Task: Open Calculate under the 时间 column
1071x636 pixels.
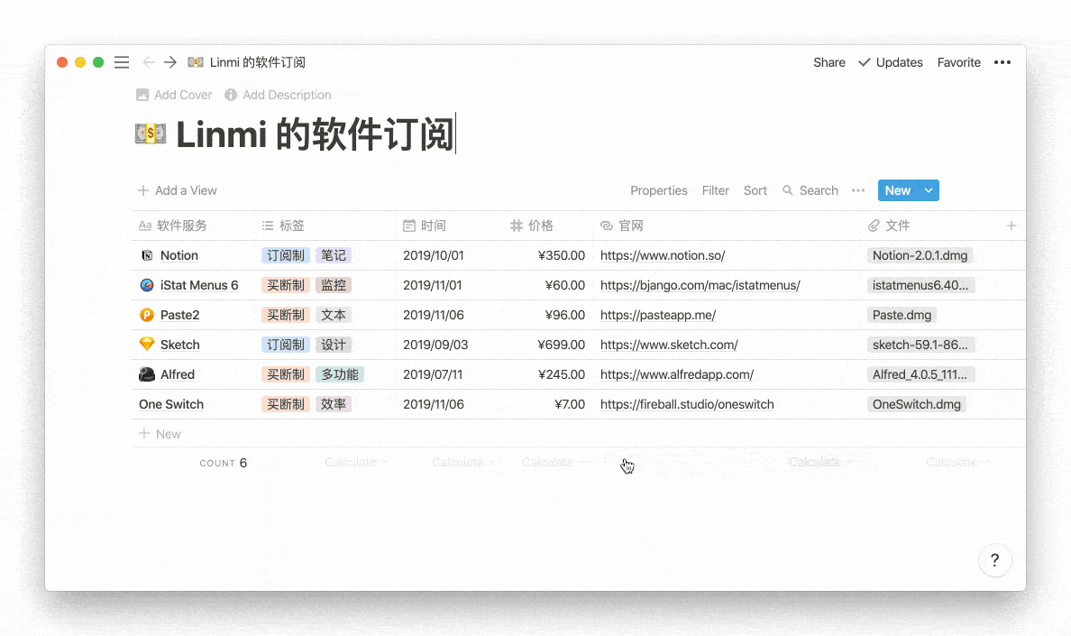Action: coord(463,463)
